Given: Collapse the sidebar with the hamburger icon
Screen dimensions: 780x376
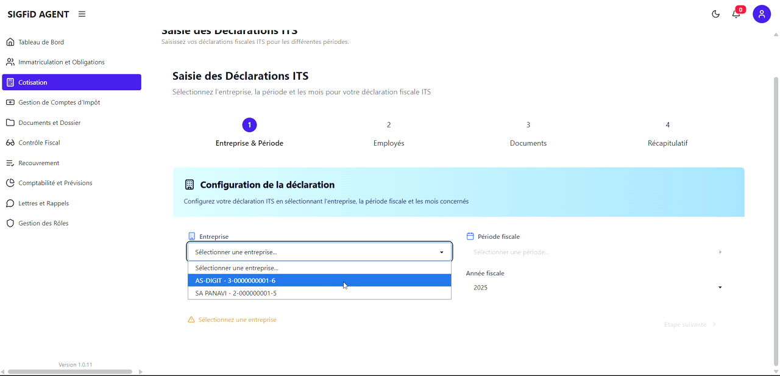Looking at the screenshot, I should coord(82,13).
